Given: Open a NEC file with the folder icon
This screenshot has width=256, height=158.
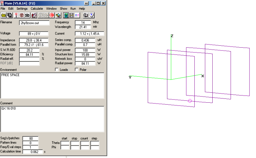Looking at the screenshot, I should coord(4,15).
